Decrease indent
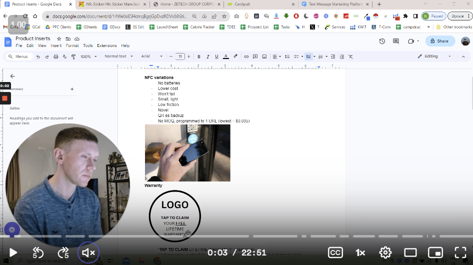 [333, 56]
